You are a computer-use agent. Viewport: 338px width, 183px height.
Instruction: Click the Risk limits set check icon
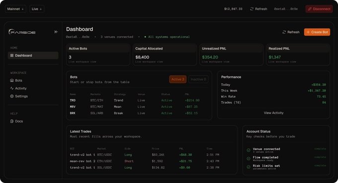[249, 167]
